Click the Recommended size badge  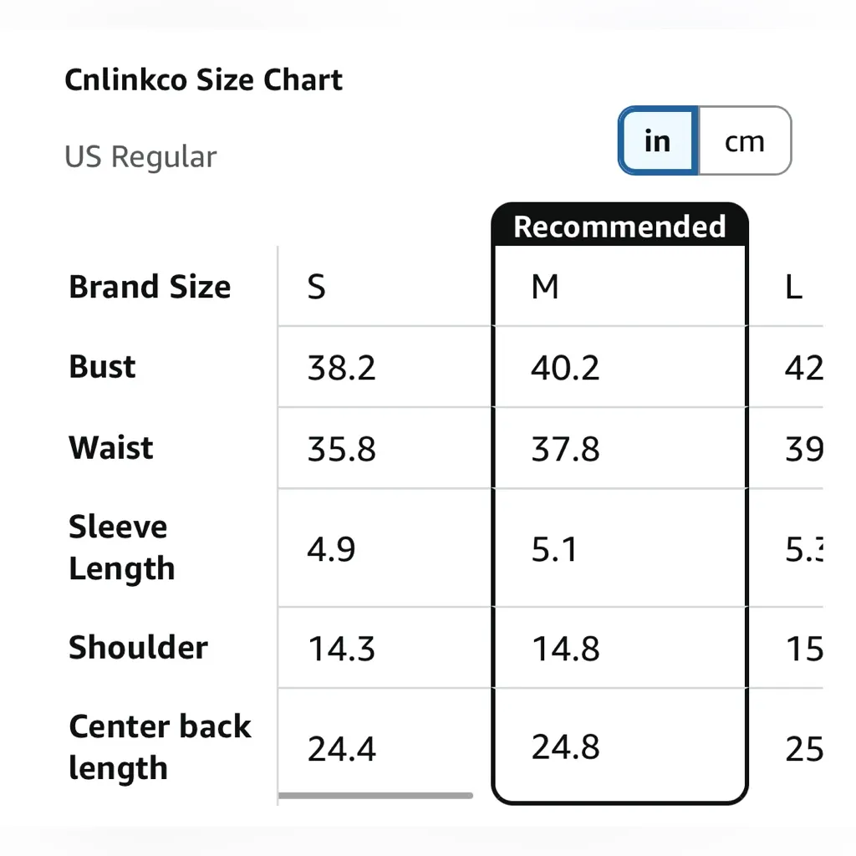pos(619,226)
